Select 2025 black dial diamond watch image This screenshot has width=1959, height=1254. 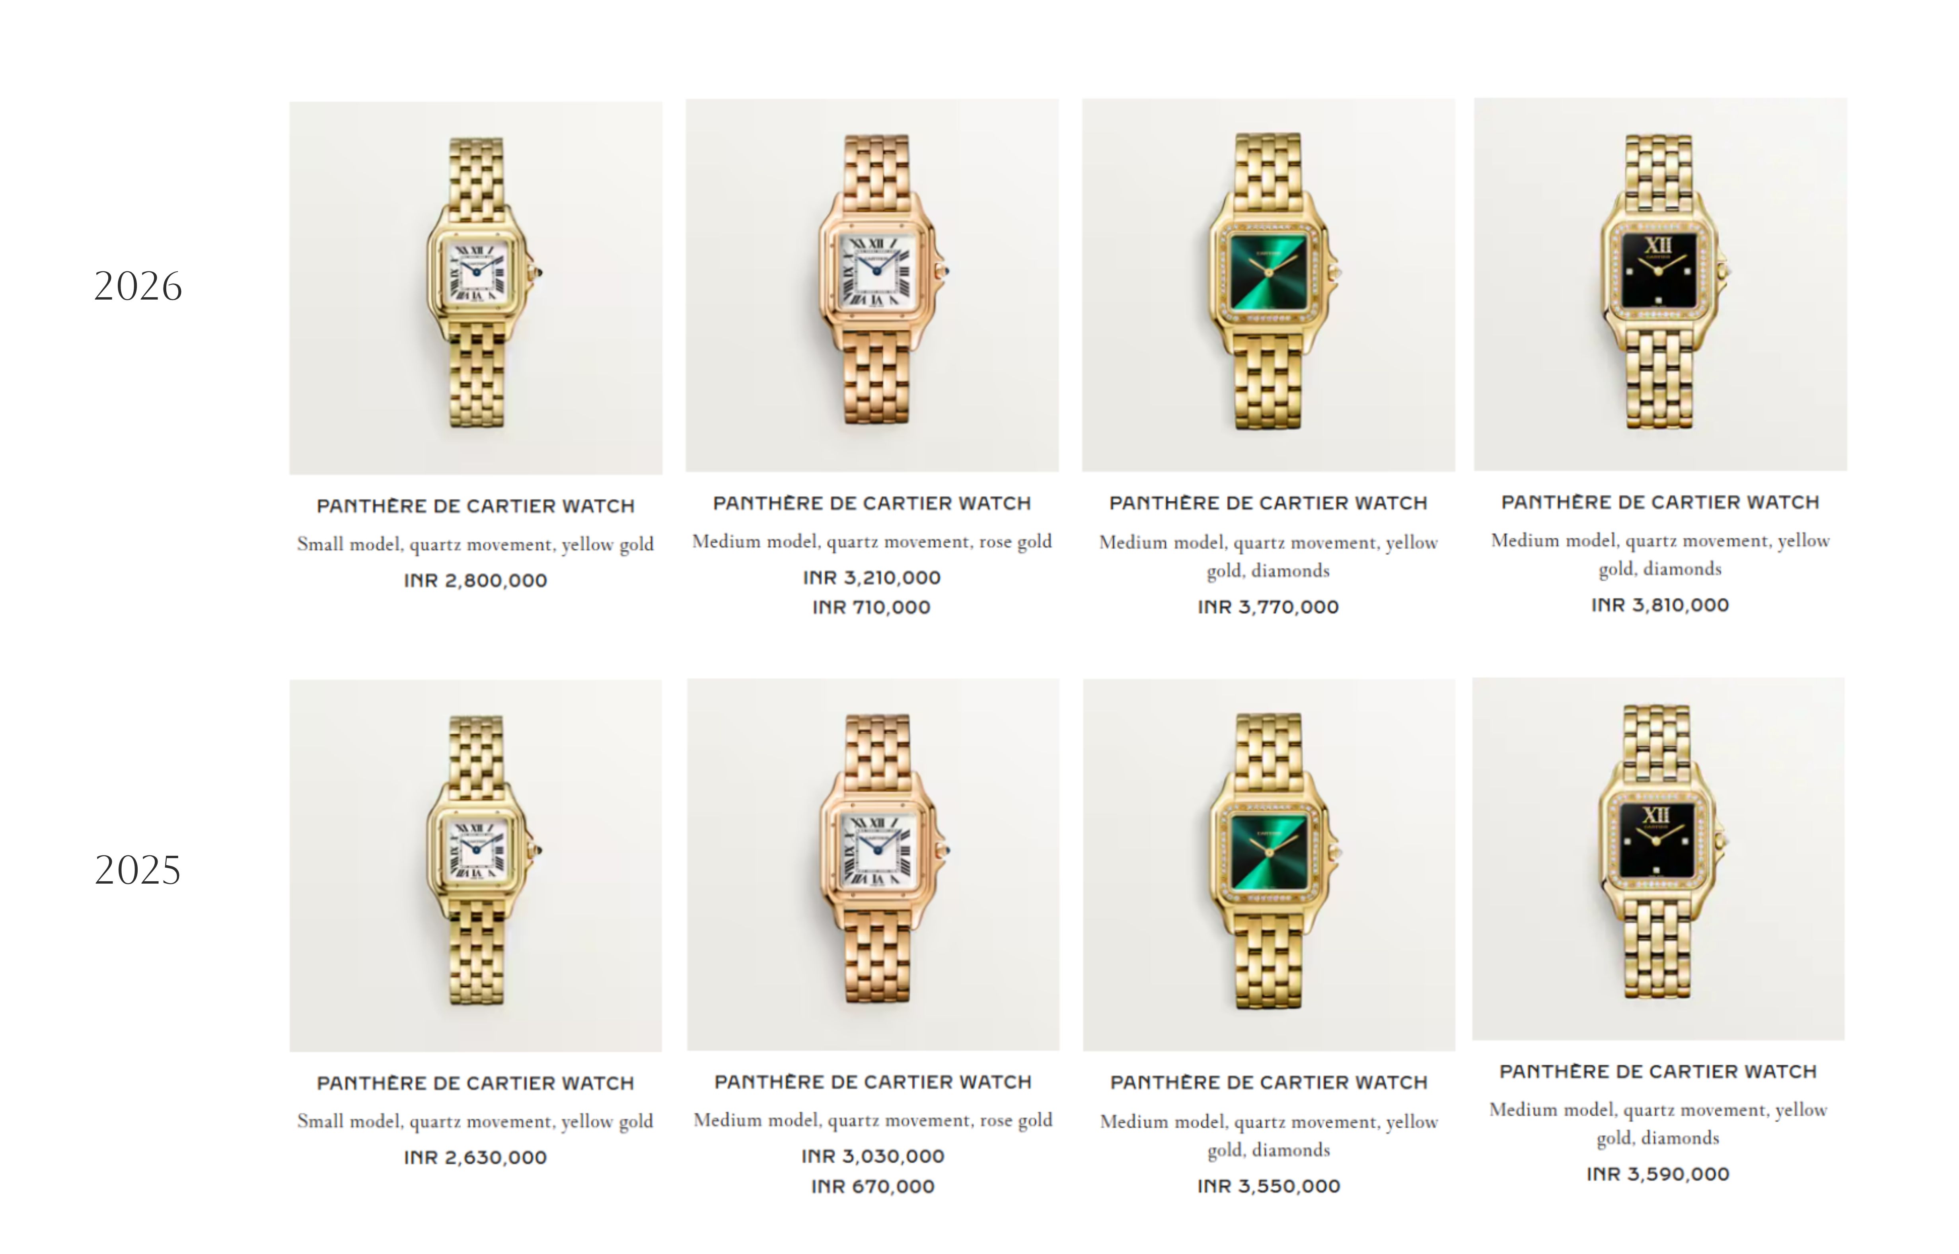pos(1659,858)
